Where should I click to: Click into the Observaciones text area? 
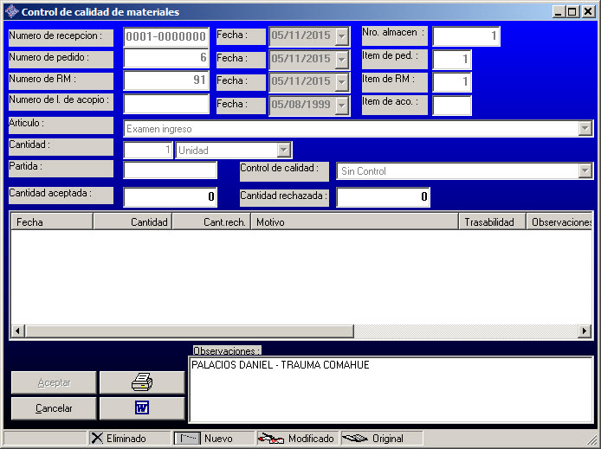pyautogui.click(x=390, y=389)
